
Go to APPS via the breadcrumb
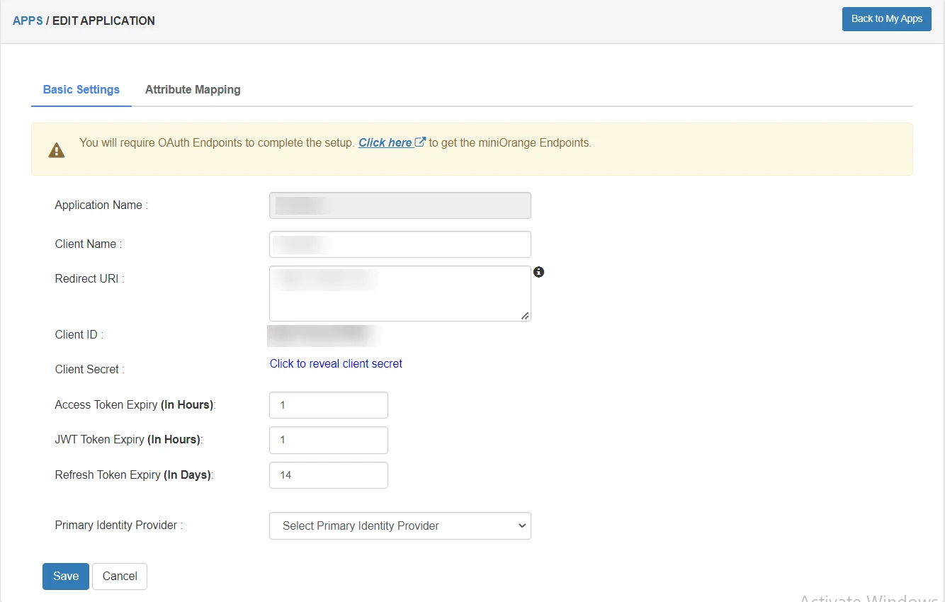click(28, 21)
